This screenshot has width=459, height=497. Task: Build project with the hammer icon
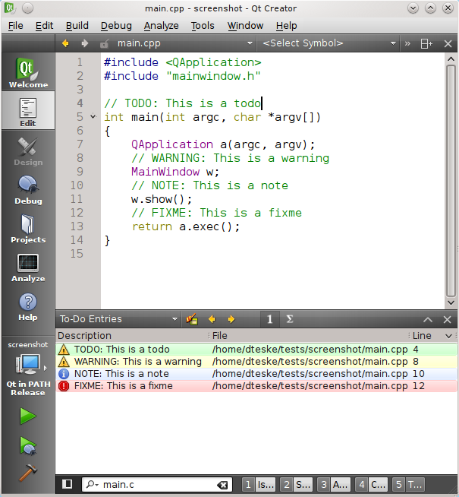click(28, 473)
